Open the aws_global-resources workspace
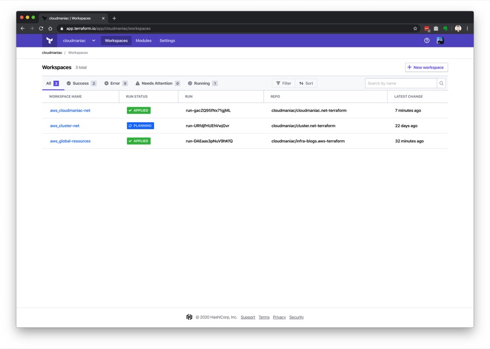The width and height of the screenshot is (490, 349). [x=70, y=141]
